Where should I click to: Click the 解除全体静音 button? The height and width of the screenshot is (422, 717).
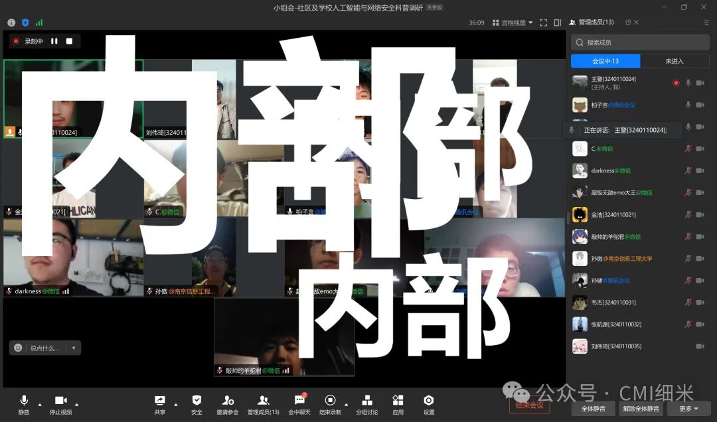tap(641, 408)
